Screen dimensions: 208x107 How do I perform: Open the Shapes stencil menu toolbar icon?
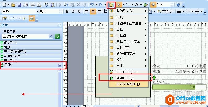tap(111, 5)
